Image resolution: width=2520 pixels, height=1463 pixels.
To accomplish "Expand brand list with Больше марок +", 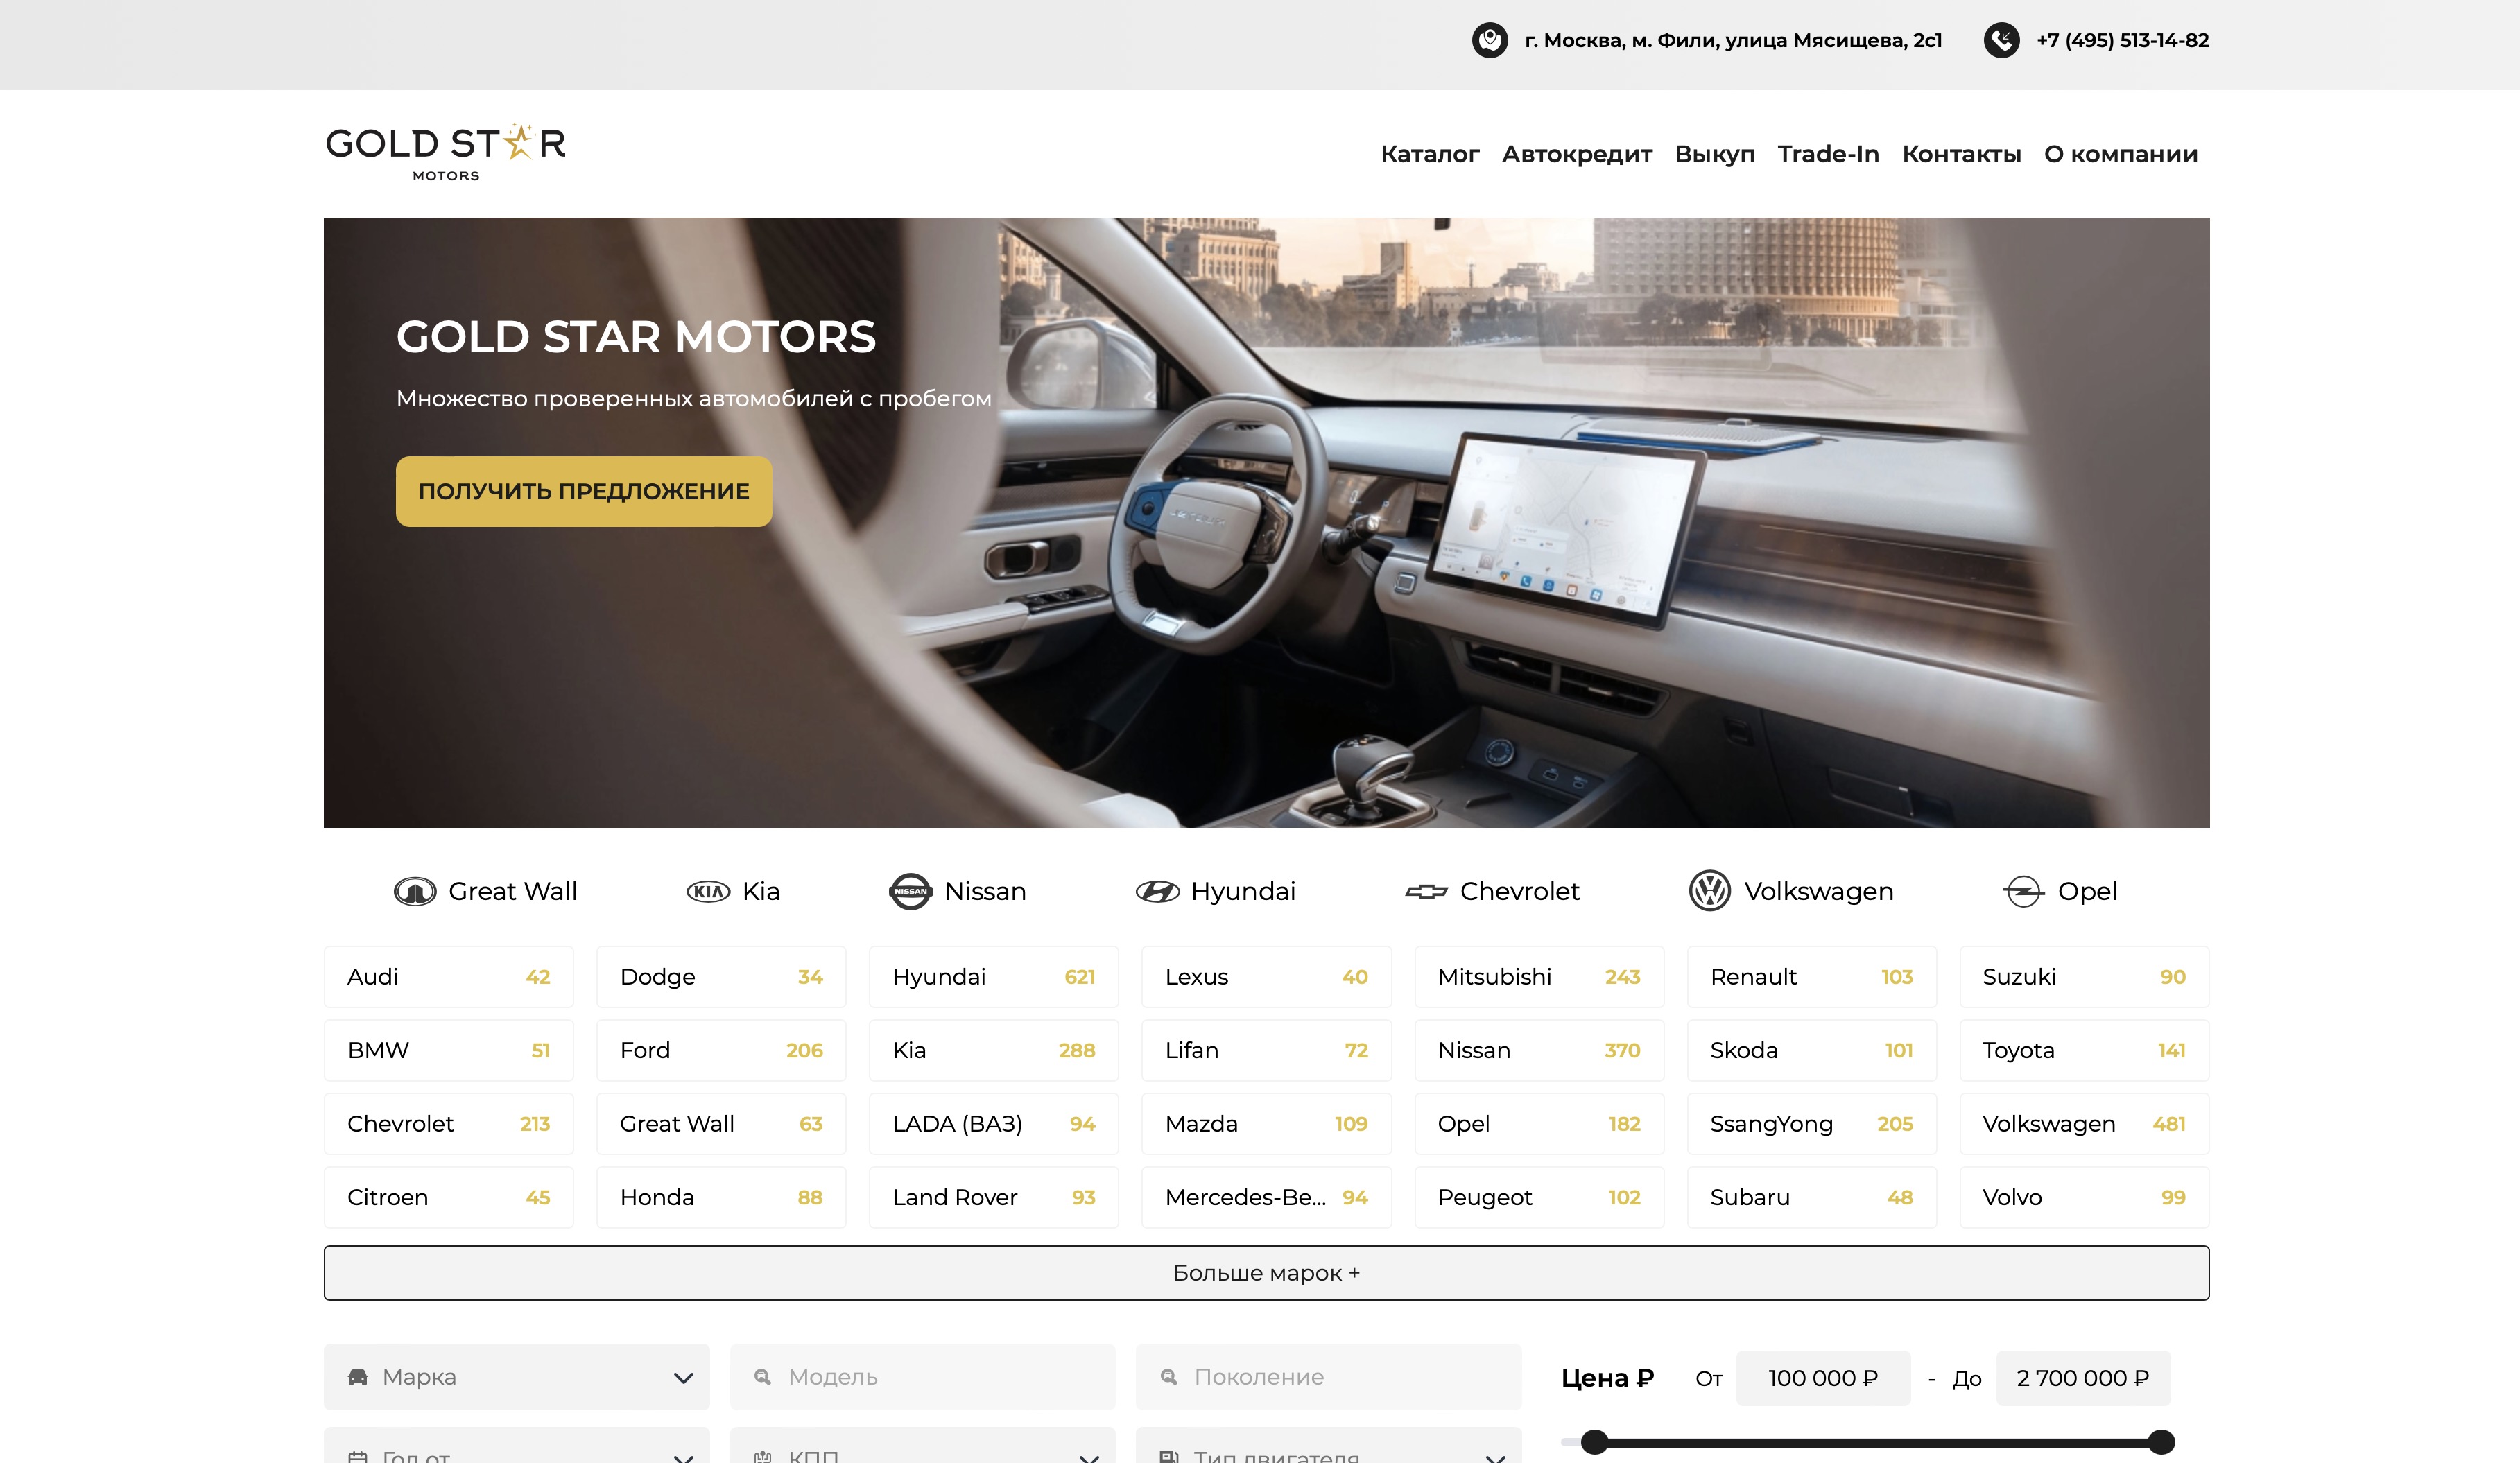I will tap(1266, 1273).
